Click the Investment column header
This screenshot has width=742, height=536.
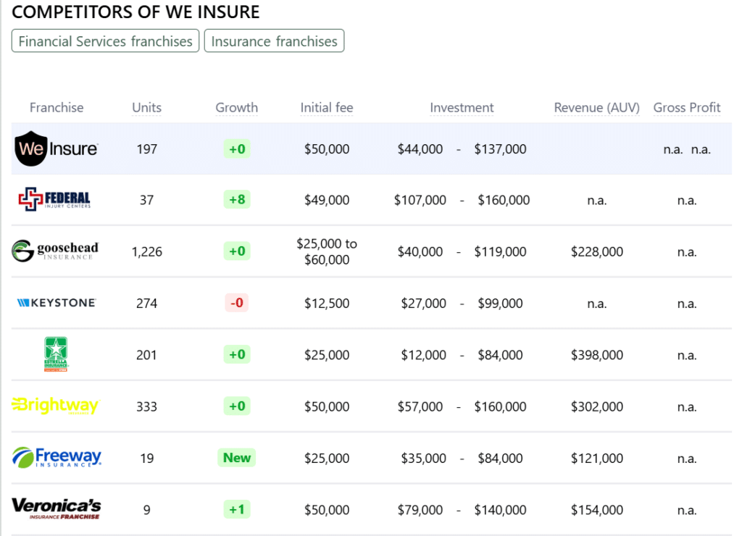(462, 107)
